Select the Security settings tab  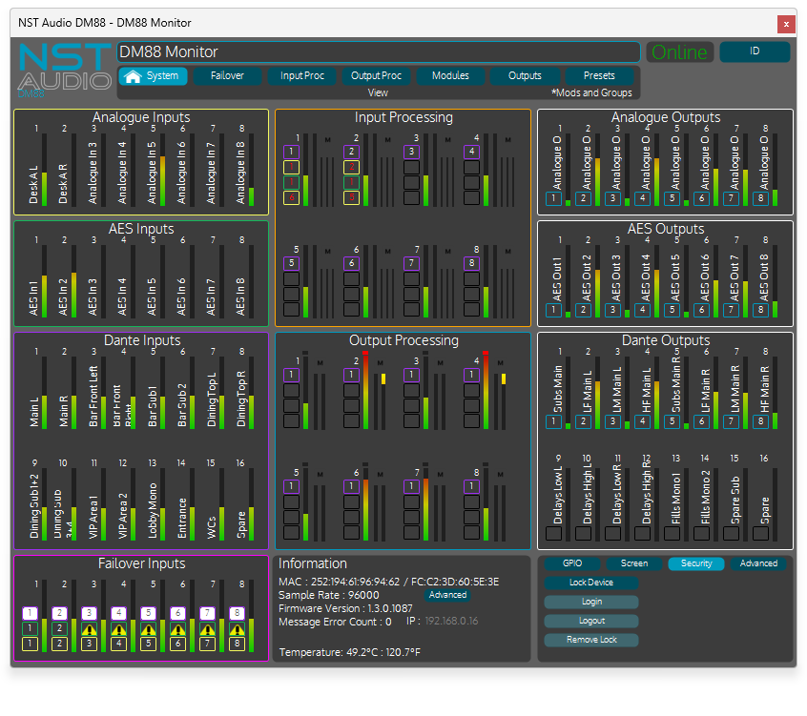(x=696, y=563)
